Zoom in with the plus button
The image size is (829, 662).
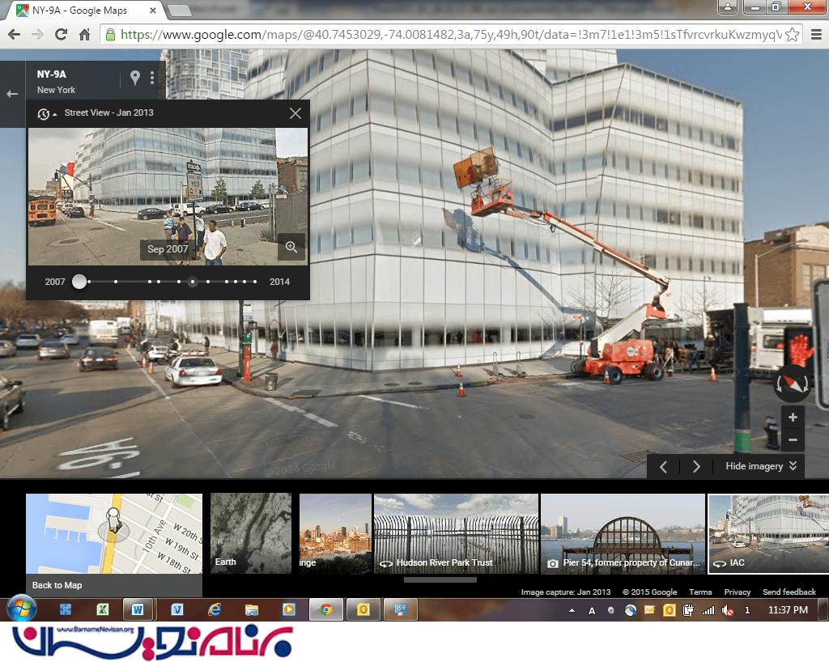tap(793, 418)
